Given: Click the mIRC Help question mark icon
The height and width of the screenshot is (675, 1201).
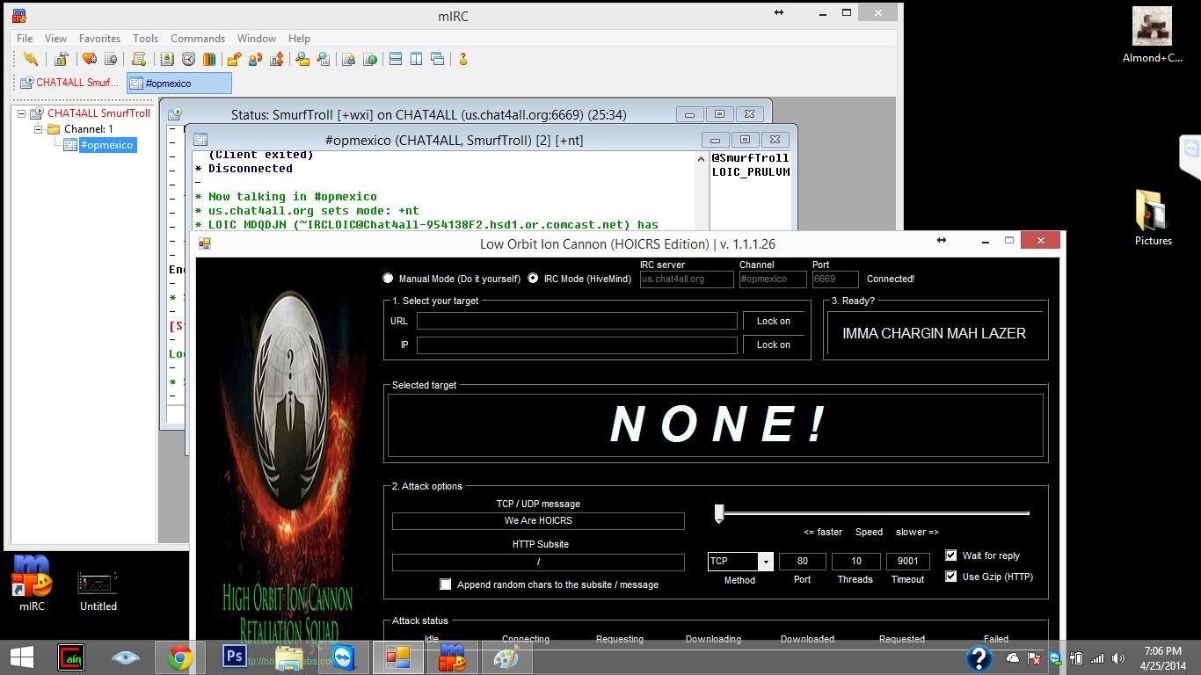Looking at the screenshot, I should click(x=462, y=59).
